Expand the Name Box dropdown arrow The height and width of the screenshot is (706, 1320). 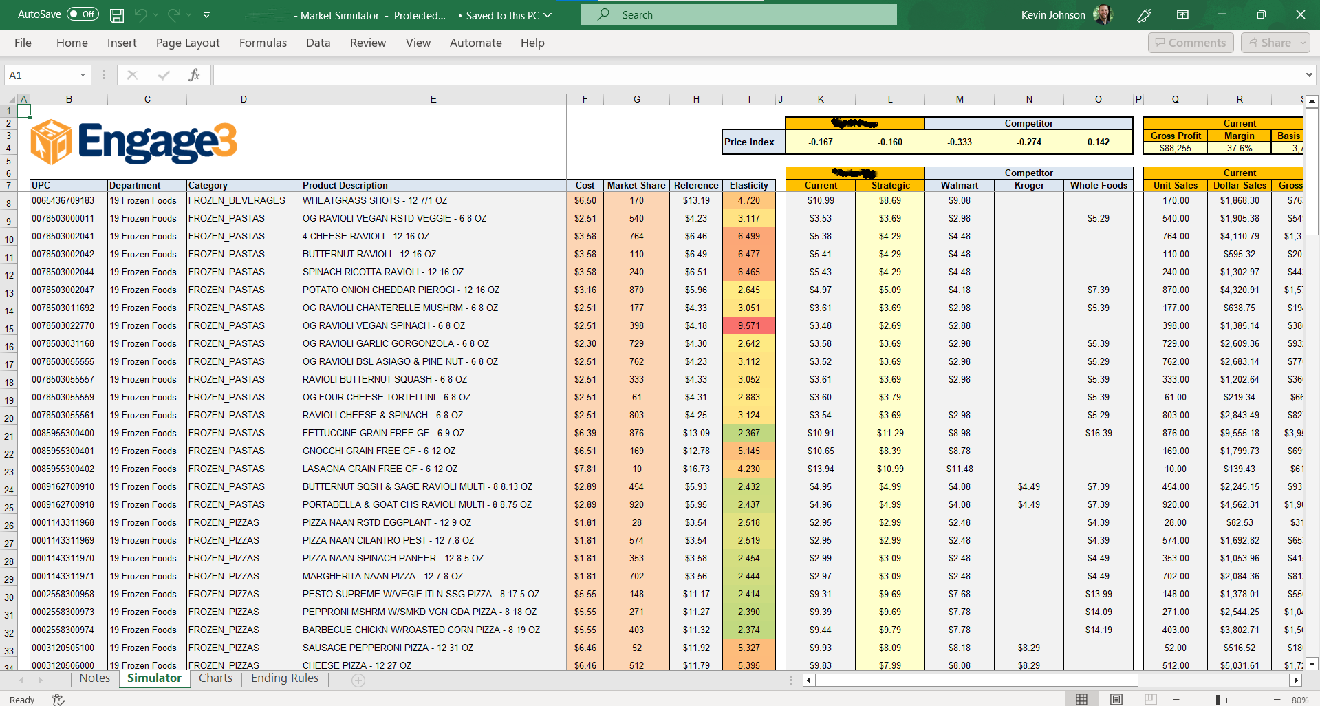[83, 75]
